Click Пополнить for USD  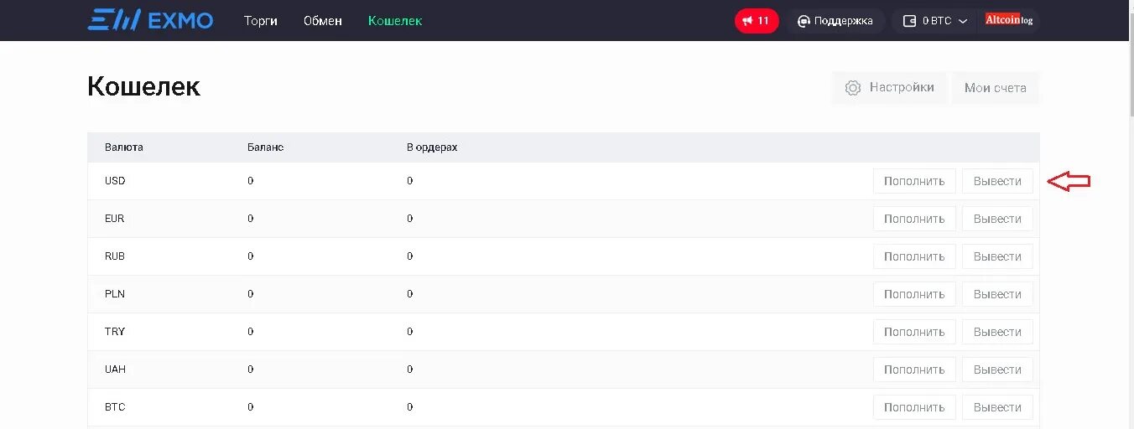coord(914,181)
